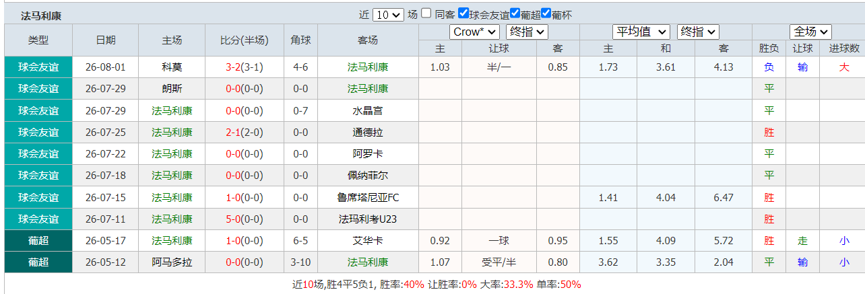The width and height of the screenshot is (865, 294).
Task: Open the 全场 dropdown
Action: click(811, 32)
